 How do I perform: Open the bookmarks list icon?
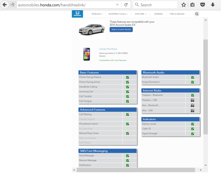point(193,5)
